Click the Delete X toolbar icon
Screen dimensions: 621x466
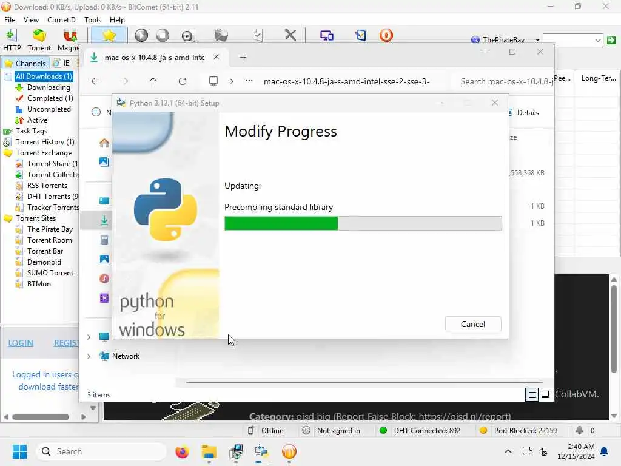click(290, 35)
